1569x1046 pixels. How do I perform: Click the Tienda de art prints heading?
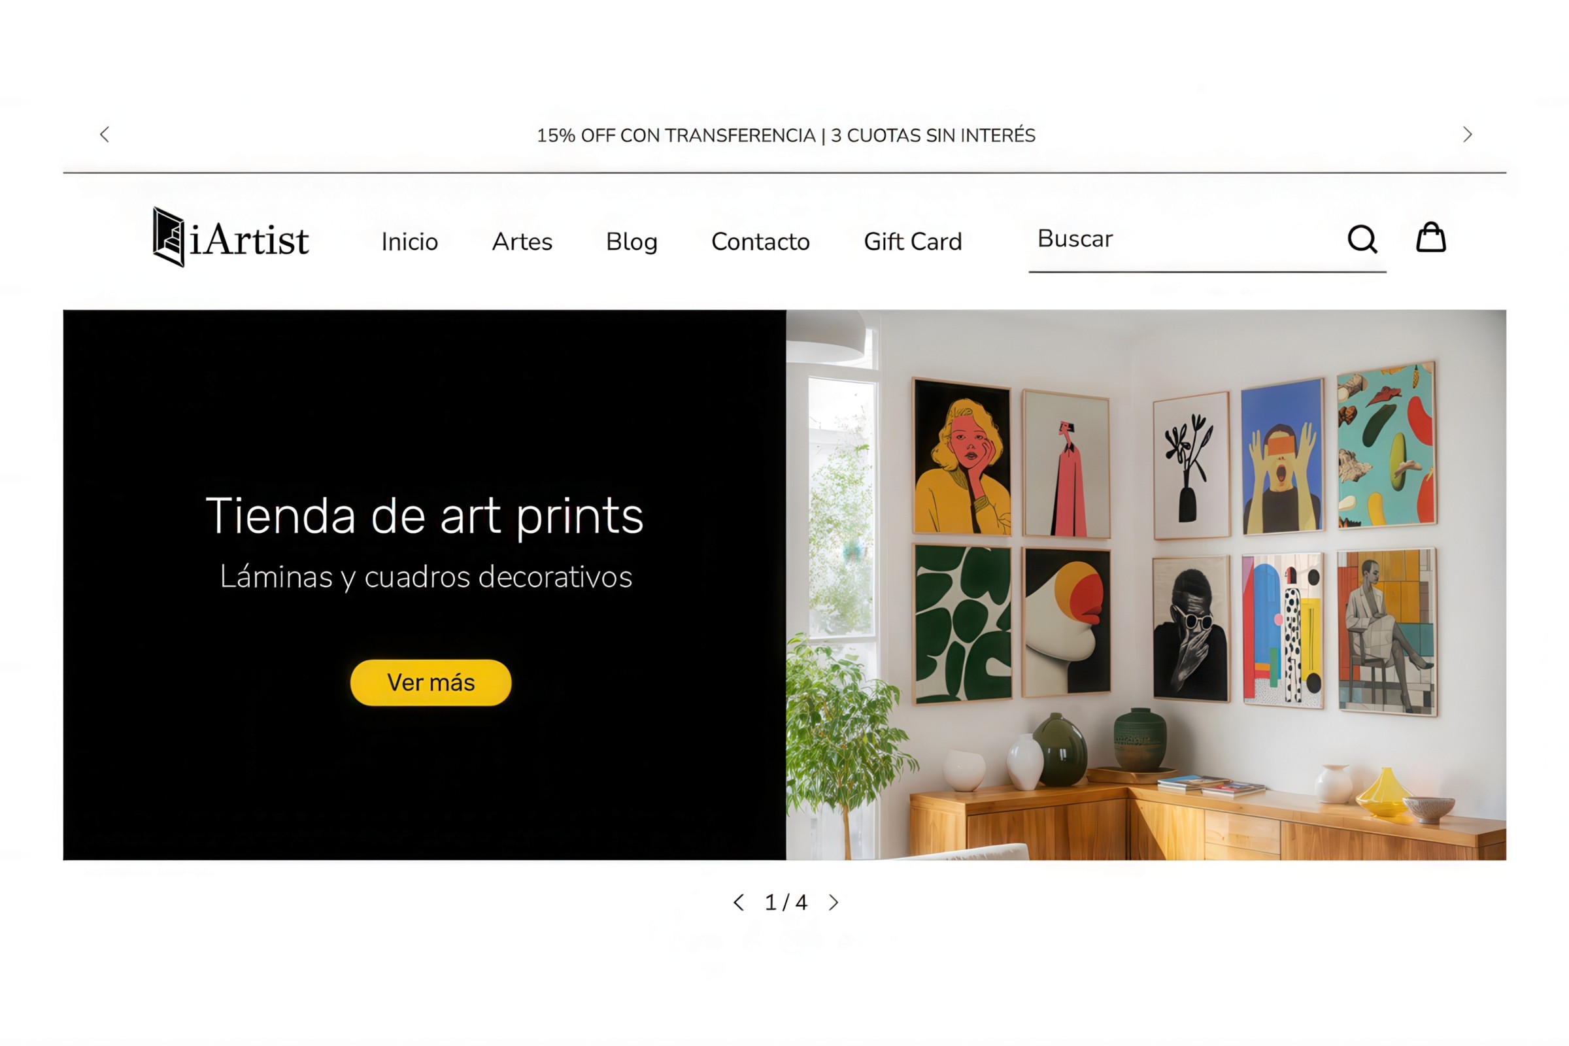pyautogui.click(x=425, y=516)
